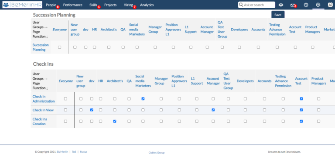Check Check Ins Creation for Product Managers

pos(318,121)
